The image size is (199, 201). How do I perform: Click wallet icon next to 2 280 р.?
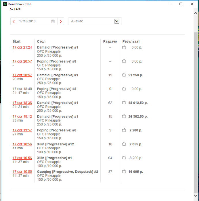[x=124, y=130]
